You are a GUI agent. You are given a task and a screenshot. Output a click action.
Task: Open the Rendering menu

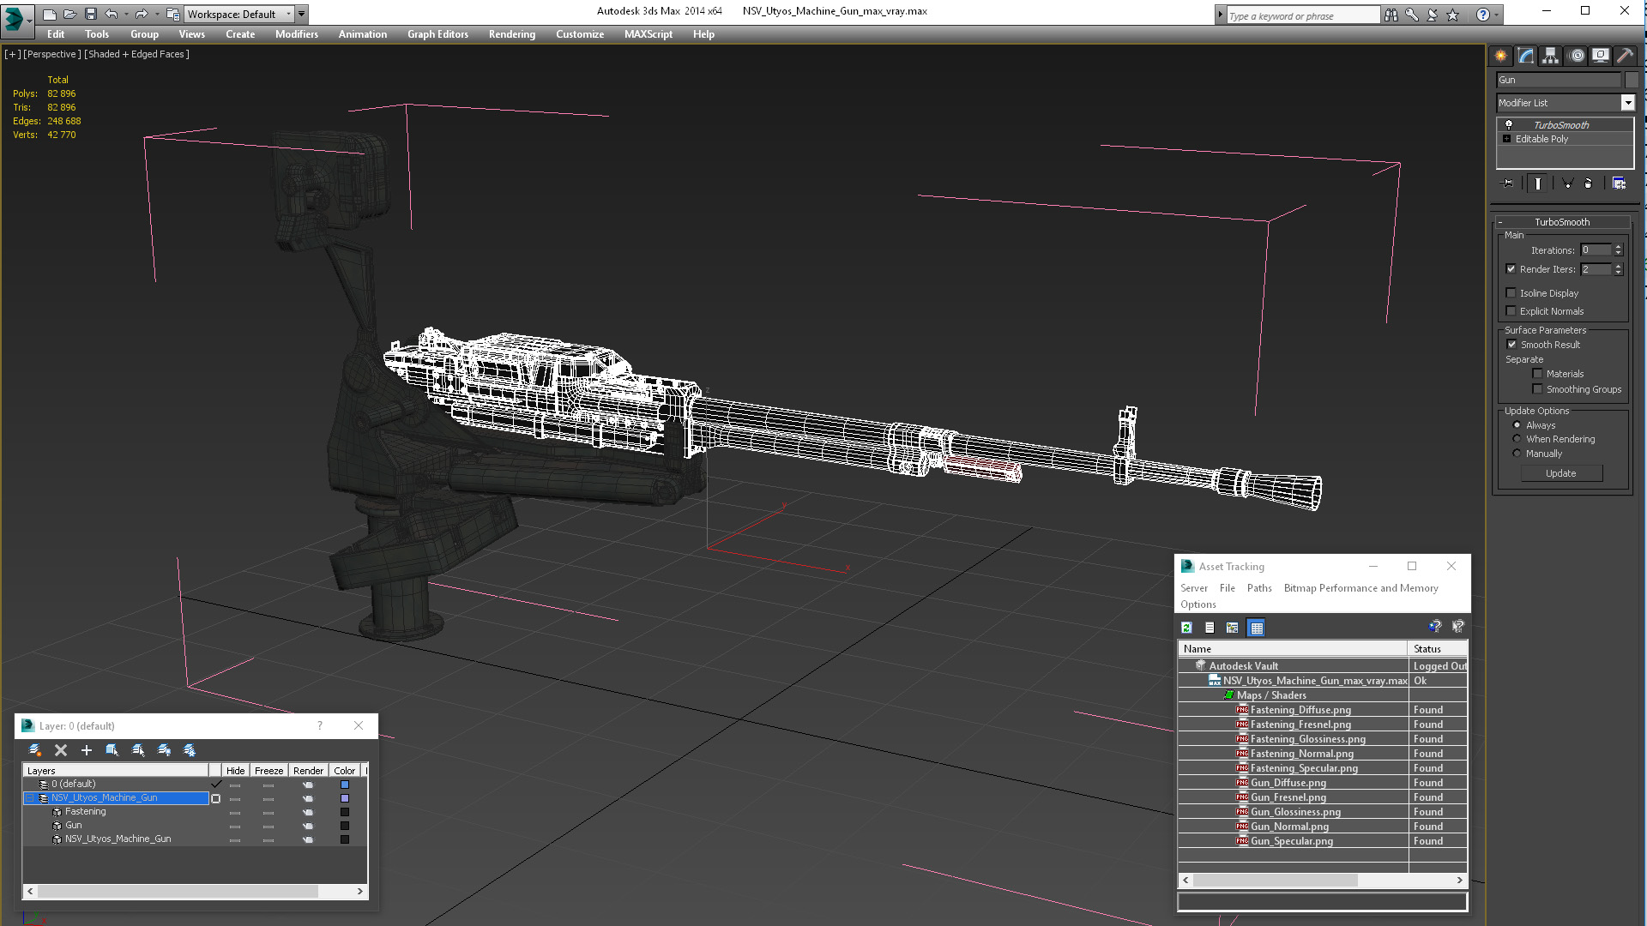[x=511, y=34]
